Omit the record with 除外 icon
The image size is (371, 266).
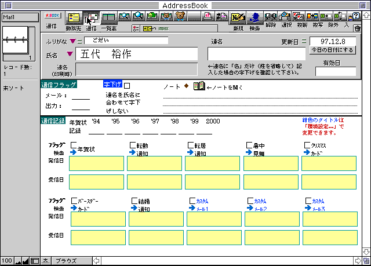pyautogui.click(x=326, y=17)
